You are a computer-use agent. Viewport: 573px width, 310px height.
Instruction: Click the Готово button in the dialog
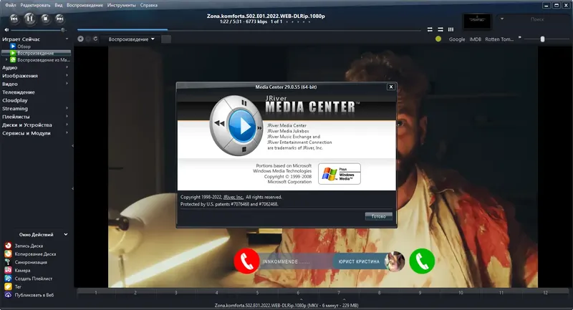point(379,216)
